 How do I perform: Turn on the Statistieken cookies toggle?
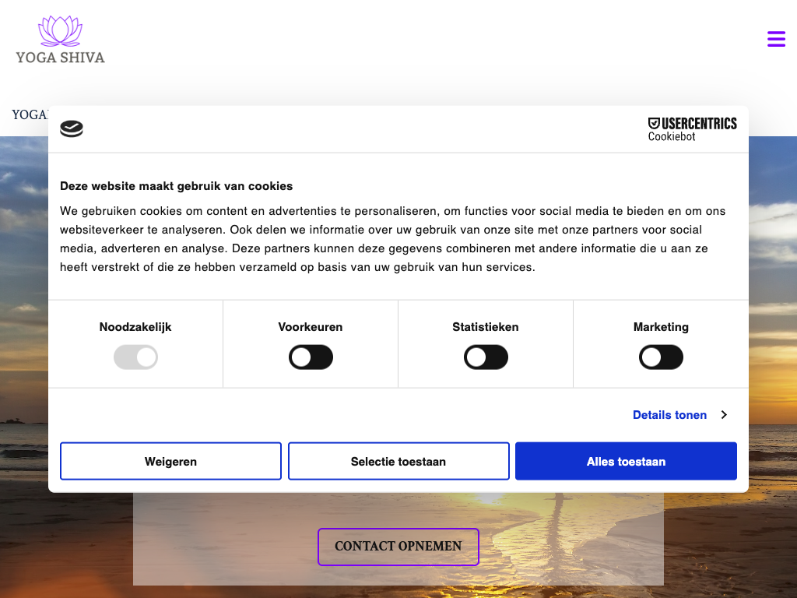point(486,358)
